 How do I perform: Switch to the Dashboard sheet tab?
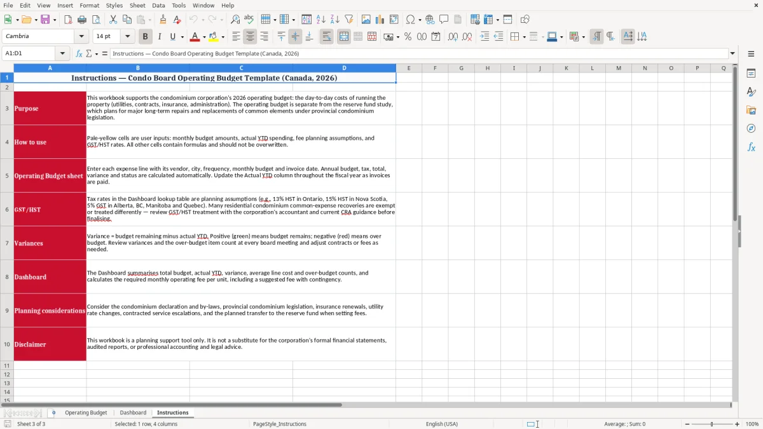pos(133,412)
